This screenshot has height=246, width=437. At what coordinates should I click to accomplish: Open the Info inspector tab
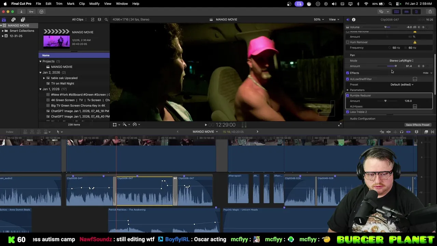[354, 19]
